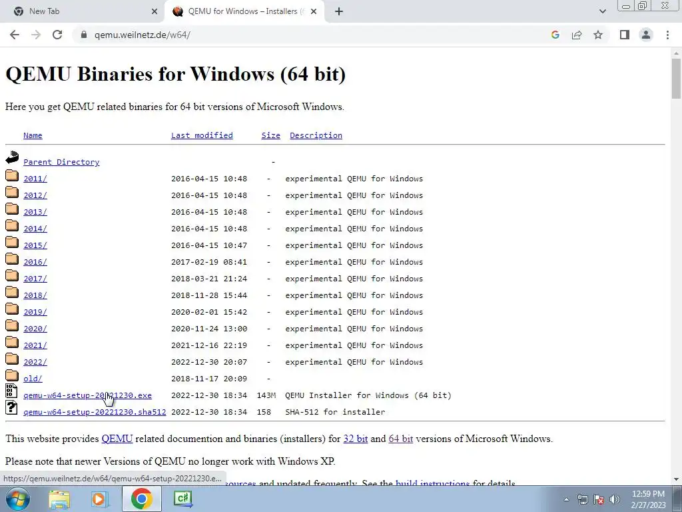Switch to the New Tab tab
This screenshot has height=512, width=682.
click(83, 12)
